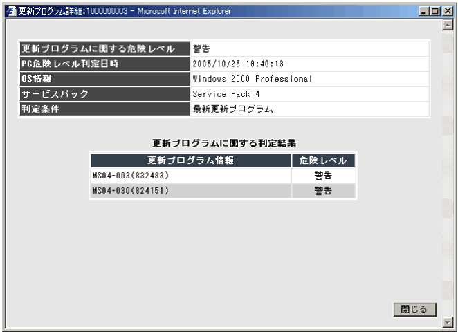The image size is (458, 334).
Task: Click 警告 level for MS04-030
Action: pos(323,191)
